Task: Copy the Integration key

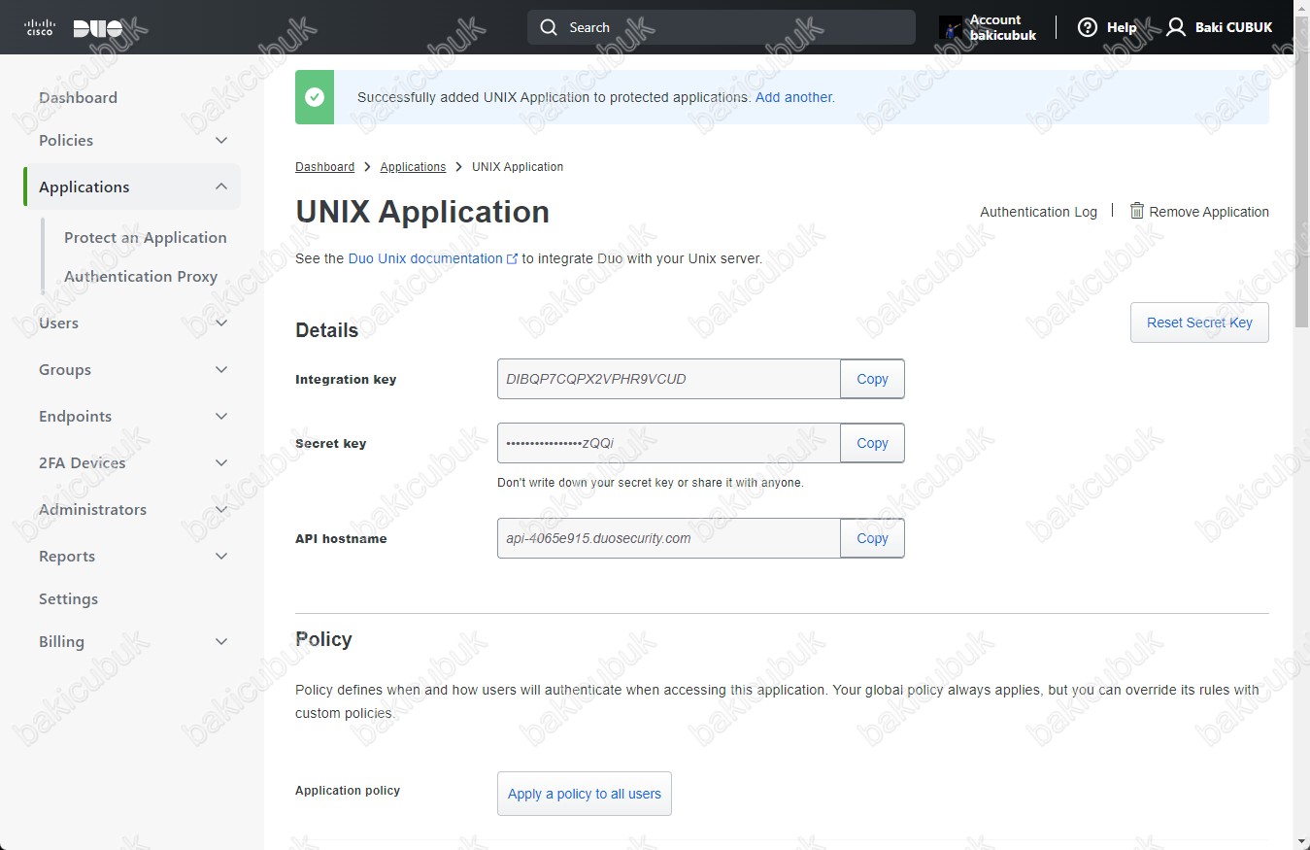Action: point(872,379)
